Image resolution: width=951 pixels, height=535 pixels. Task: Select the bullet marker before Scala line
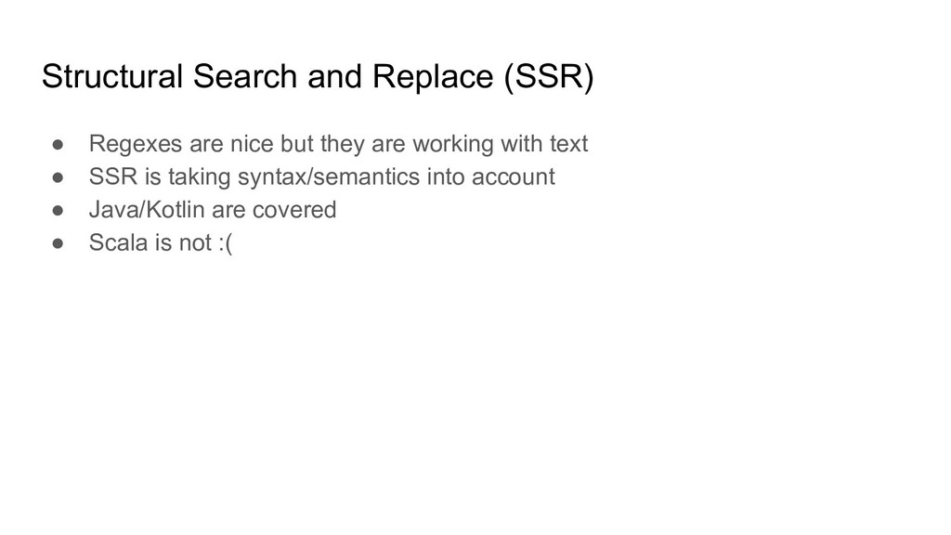(x=59, y=243)
